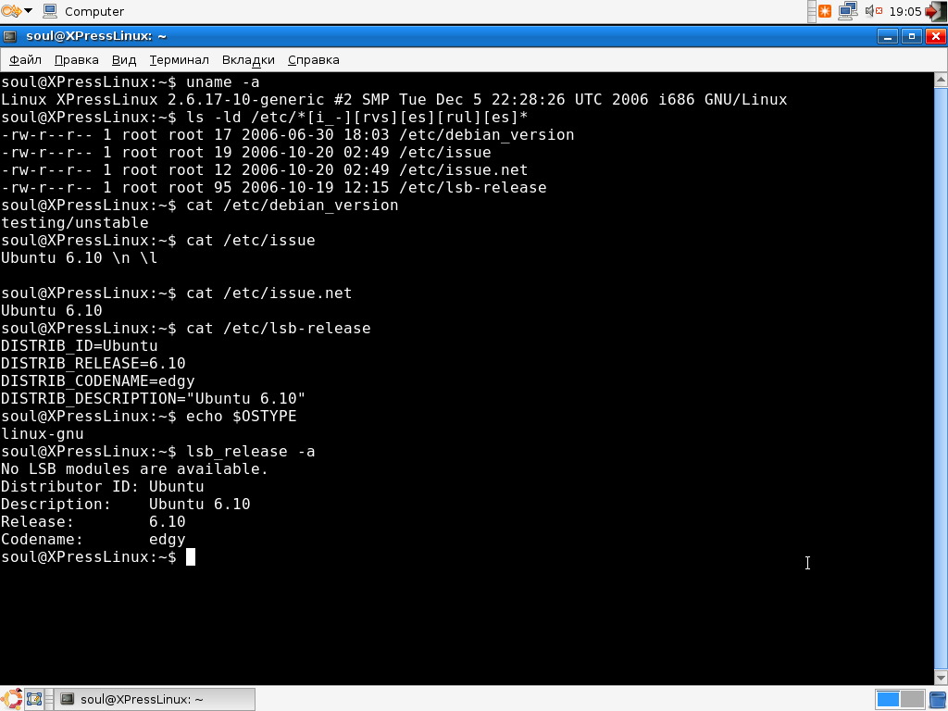Click the 'Distributor ID: Ubuntu' line
The image size is (948, 711).
tap(102, 487)
